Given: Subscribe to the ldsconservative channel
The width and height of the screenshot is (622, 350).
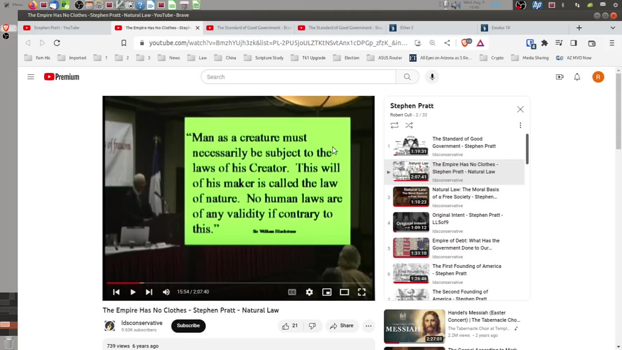Looking at the screenshot, I should [x=188, y=326].
